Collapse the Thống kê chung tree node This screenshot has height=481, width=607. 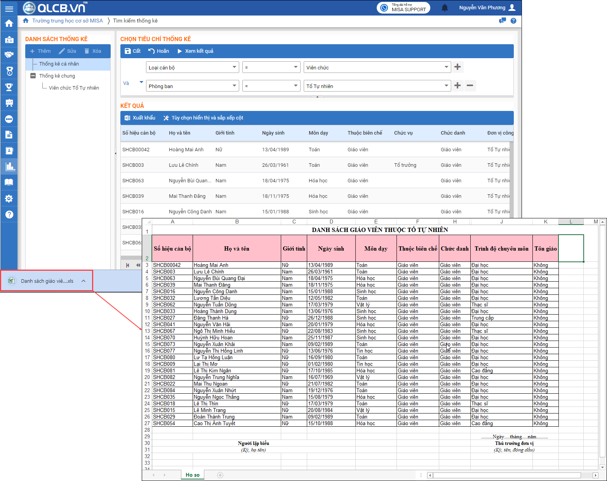pyautogui.click(x=33, y=76)
